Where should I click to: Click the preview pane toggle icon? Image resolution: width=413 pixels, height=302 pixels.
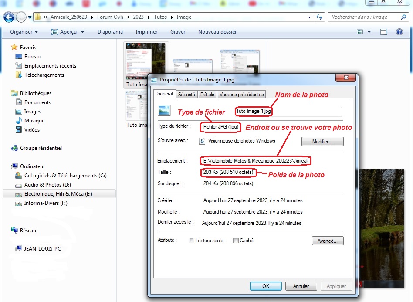click(x=383, y=32)
